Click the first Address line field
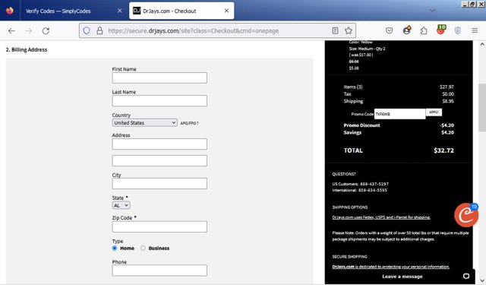Screen dimensions: 486x285 (159, 144)
